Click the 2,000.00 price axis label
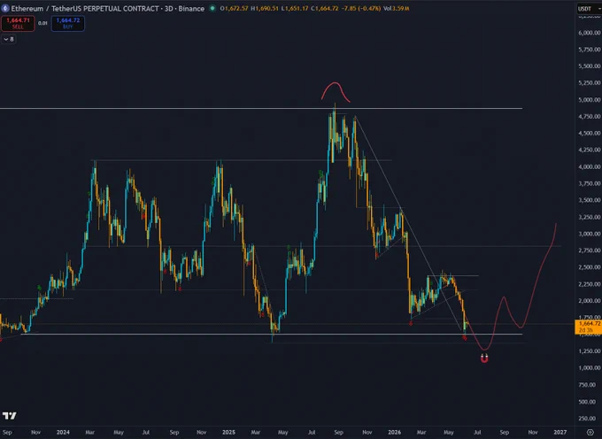The image size is (602, 439). coord(590,301)
